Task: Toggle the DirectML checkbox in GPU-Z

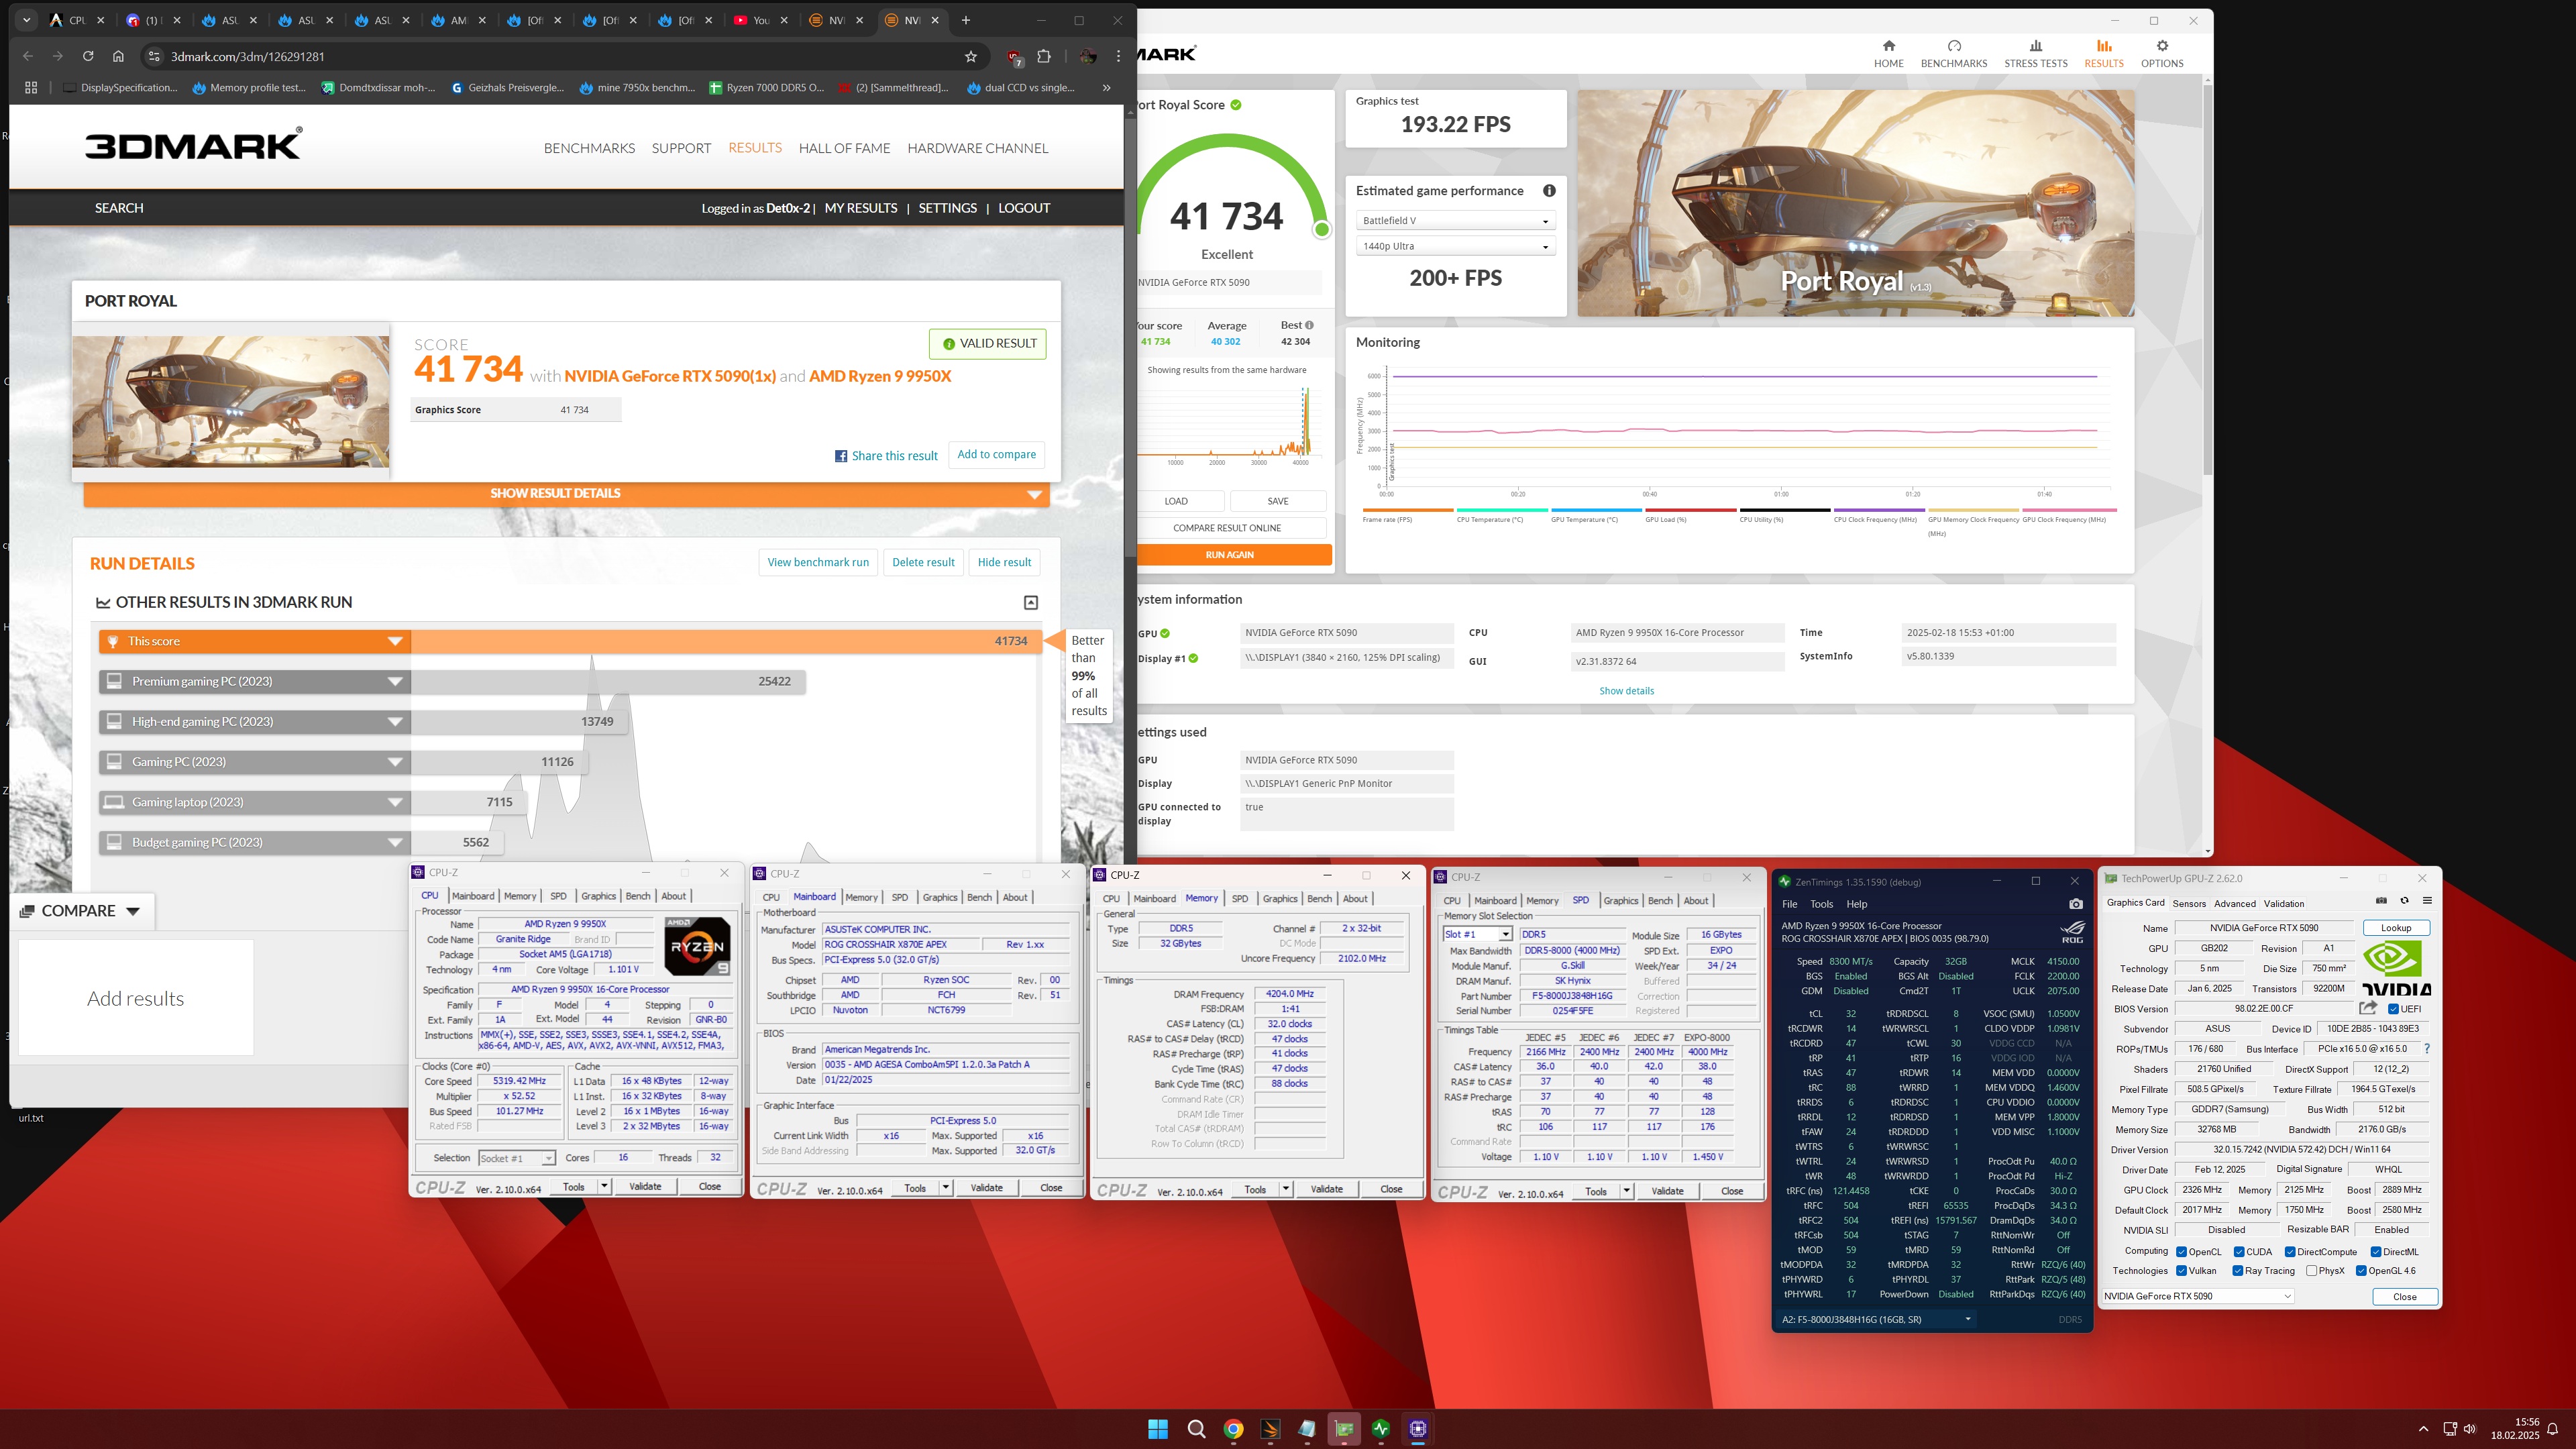Action: tap(2376, 1252)
